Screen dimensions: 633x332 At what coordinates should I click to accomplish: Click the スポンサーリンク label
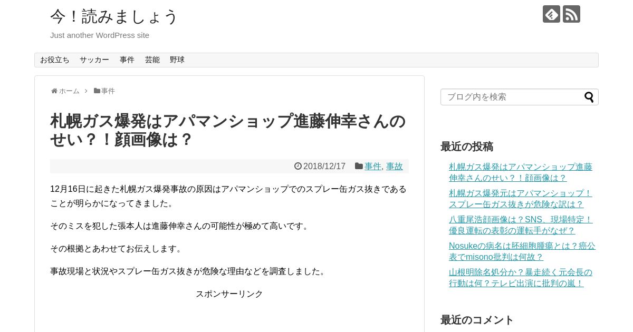(229, 294)
